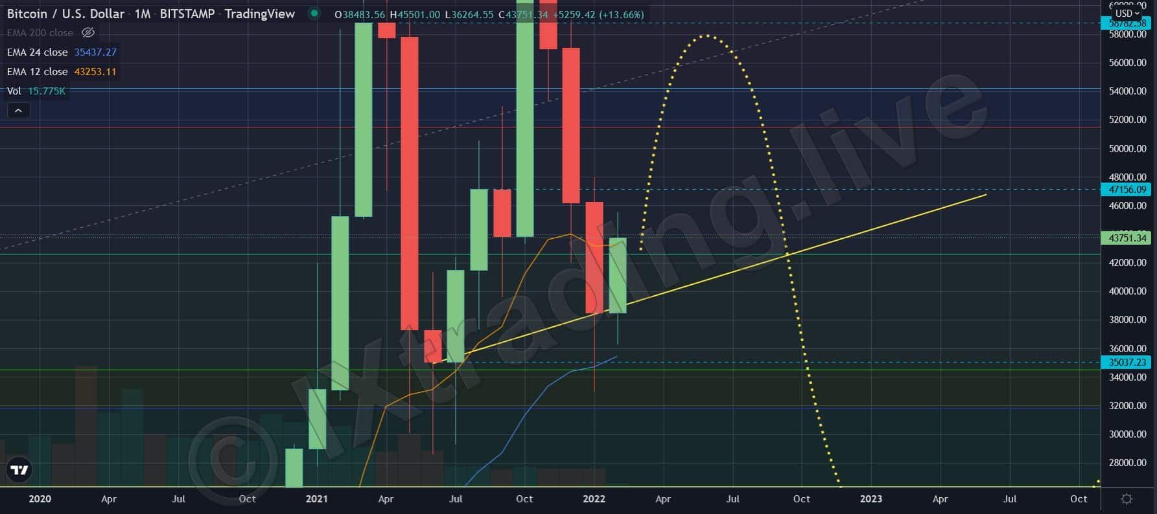1157x514 pixels.
Task: Click the high price H45501.00
Action: coord(415,14)
